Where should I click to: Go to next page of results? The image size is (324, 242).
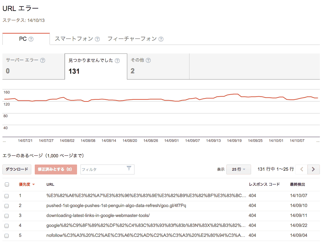tap(313, 169)
